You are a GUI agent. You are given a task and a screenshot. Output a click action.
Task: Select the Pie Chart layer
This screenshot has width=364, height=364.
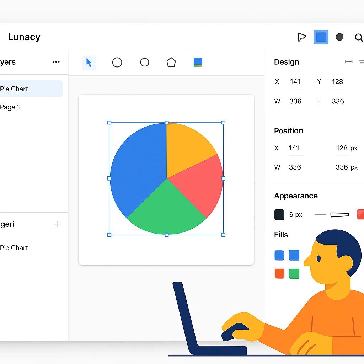coord(14,89)
